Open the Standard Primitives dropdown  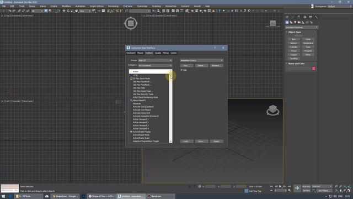pyautogui.click(x=302, y=28)
